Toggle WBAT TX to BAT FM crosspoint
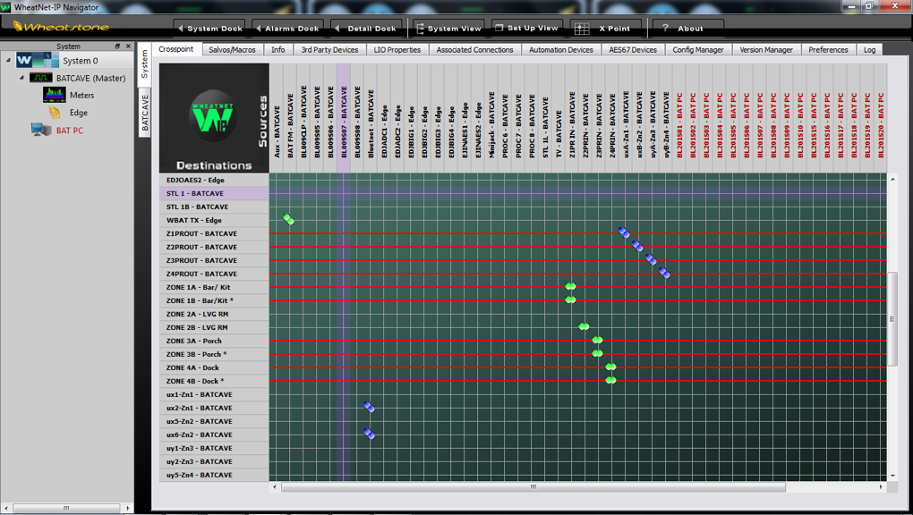This screenshot has height=515, width=913. pyautogui.click(x=289, y=219)
